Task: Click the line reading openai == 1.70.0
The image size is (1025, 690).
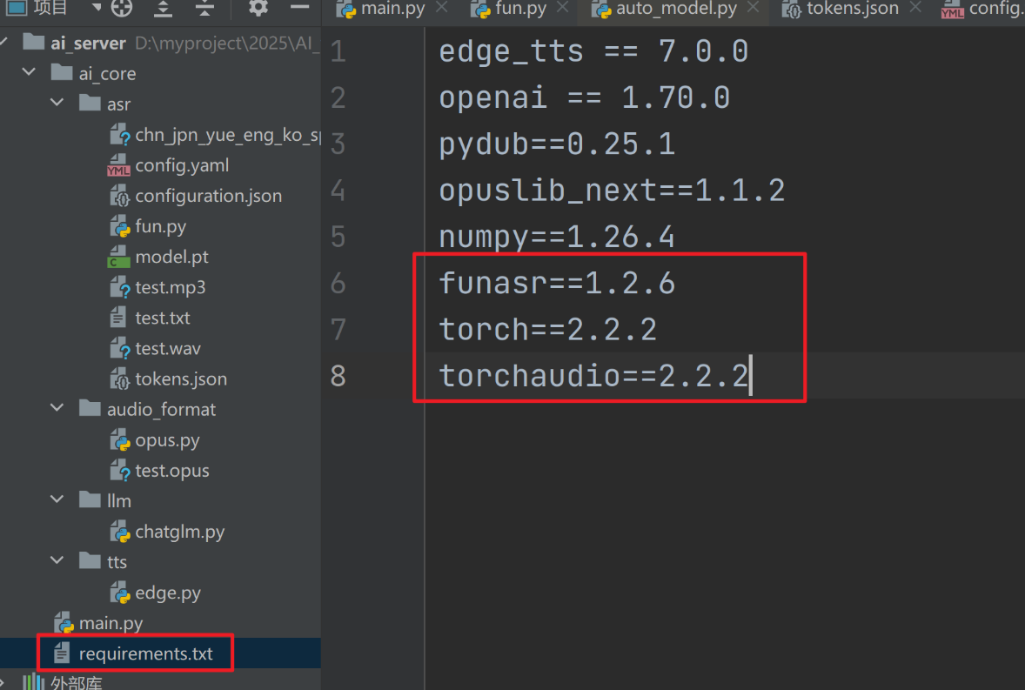Action: [585, 98]
